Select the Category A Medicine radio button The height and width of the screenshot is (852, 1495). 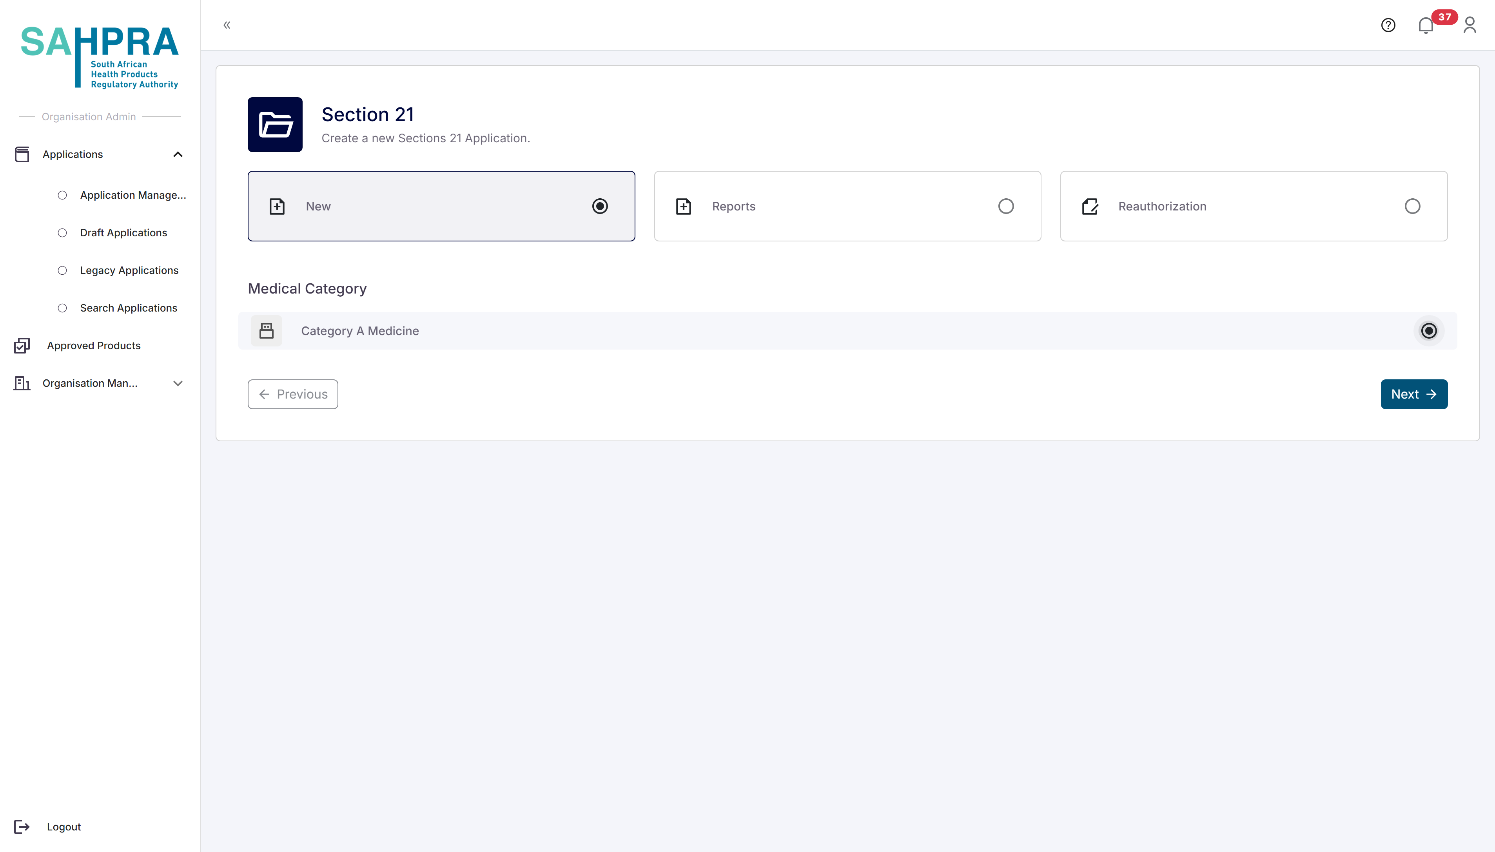pyautogui.click(x=1429, y=331)
